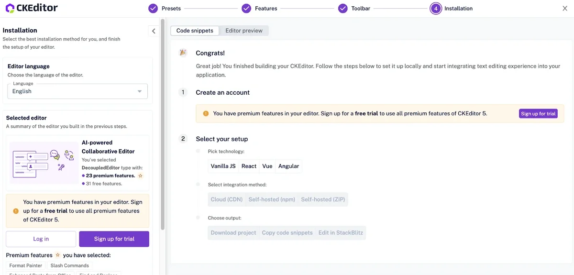Switch to Editor preview tab
The width and height of the screenshot is (574, 275).
[244, 31]
